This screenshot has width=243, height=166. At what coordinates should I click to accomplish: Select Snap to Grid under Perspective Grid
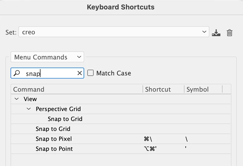[65, 119]
